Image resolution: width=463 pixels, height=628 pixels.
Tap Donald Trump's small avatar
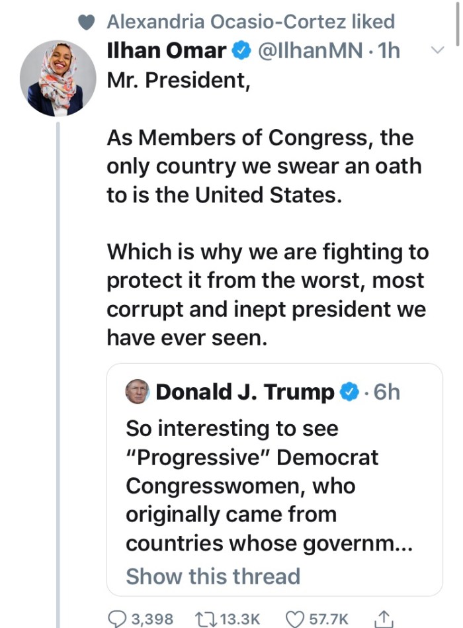[137, 392]
